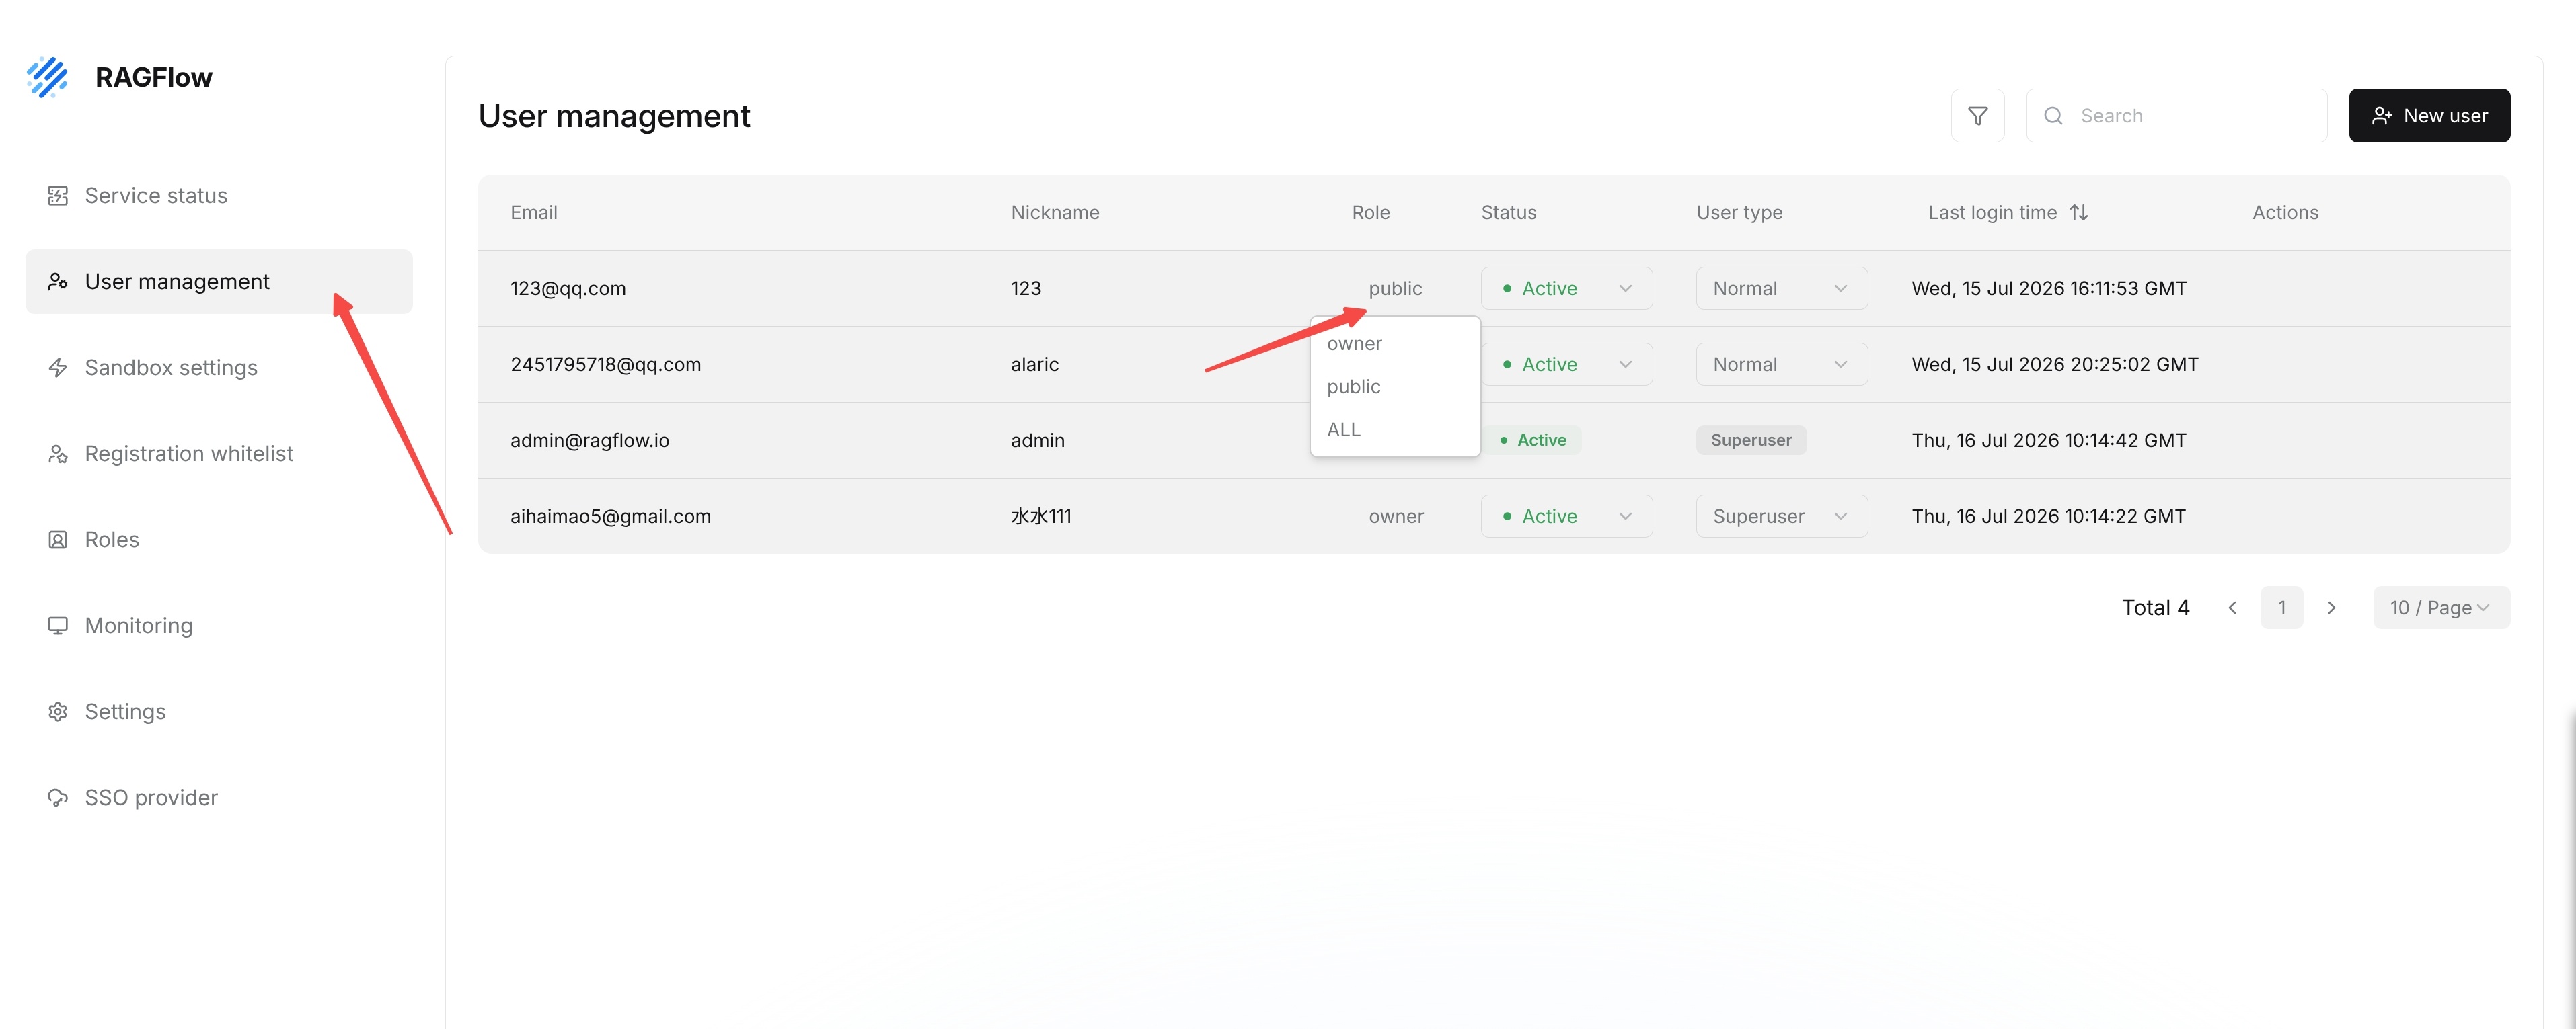Open User type dropdown for alaric

coord(1781,365)
